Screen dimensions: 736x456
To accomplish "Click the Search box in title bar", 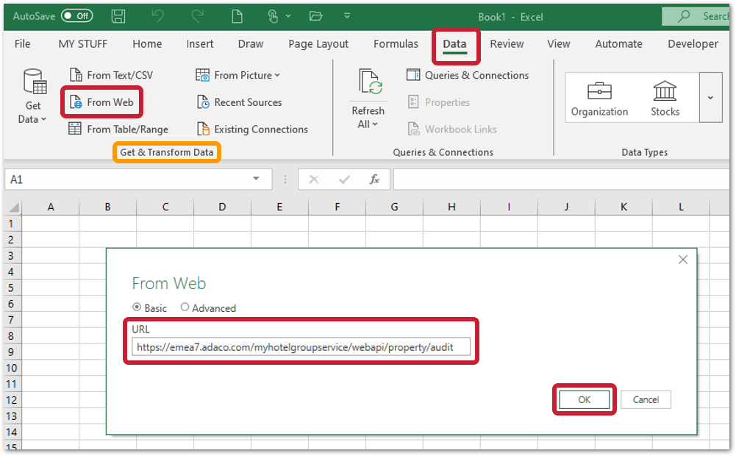I will [696, 16].
